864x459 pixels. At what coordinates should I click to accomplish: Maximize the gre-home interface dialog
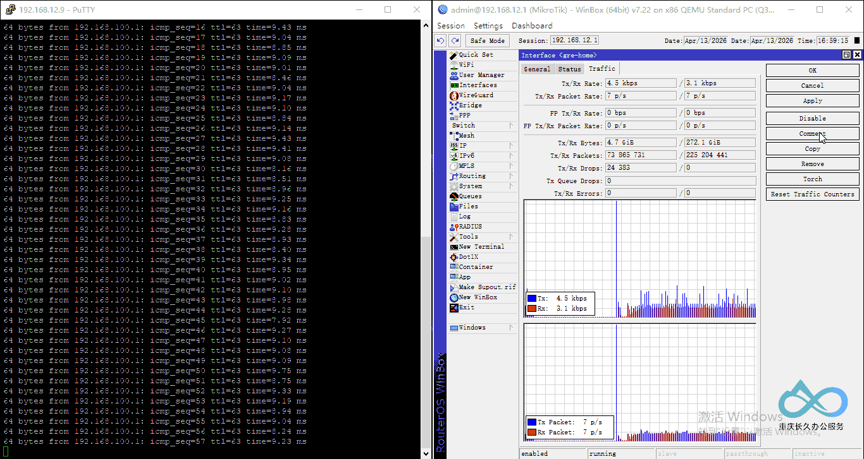coord(846,55)
